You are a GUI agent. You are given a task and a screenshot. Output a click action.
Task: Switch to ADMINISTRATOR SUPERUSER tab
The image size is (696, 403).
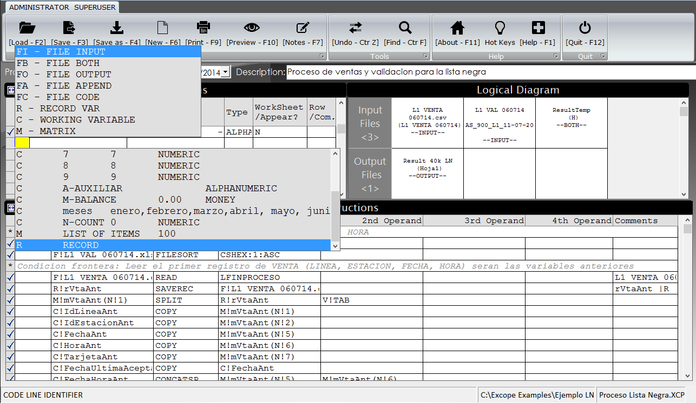click(x=62, y=8)
